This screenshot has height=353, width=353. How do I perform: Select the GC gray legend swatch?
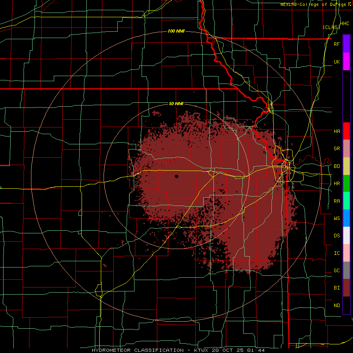pos(346,270)
